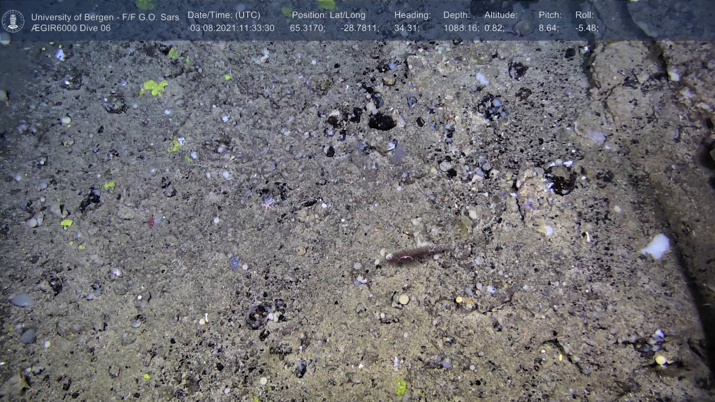715x402 pixels.
Task: Select the pitch value 8.64
Action: [x=549, y=28]
